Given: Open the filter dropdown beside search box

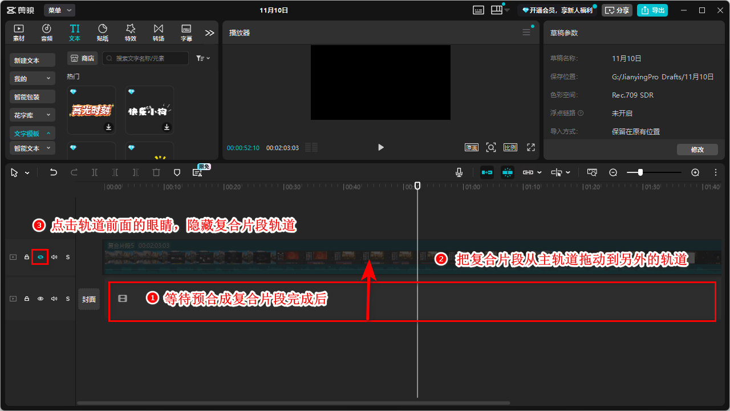Looking at the screenshot, I should tap(203, 58).
